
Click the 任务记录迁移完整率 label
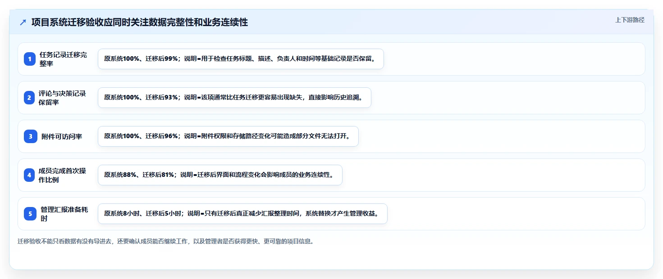click(63, 59)
